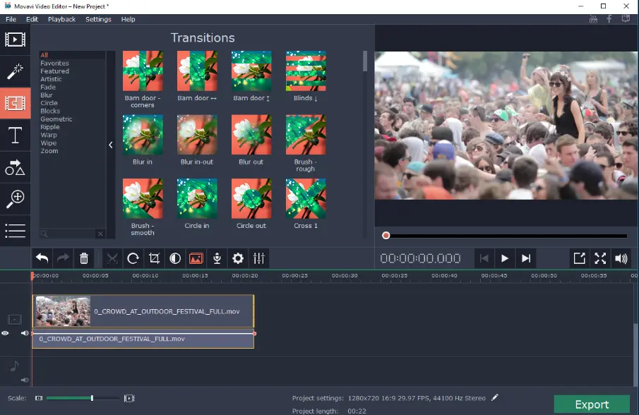This screenshot has height=415, width=639.
Task: Record audio with the microphone icon
Action: click(217, 258)
